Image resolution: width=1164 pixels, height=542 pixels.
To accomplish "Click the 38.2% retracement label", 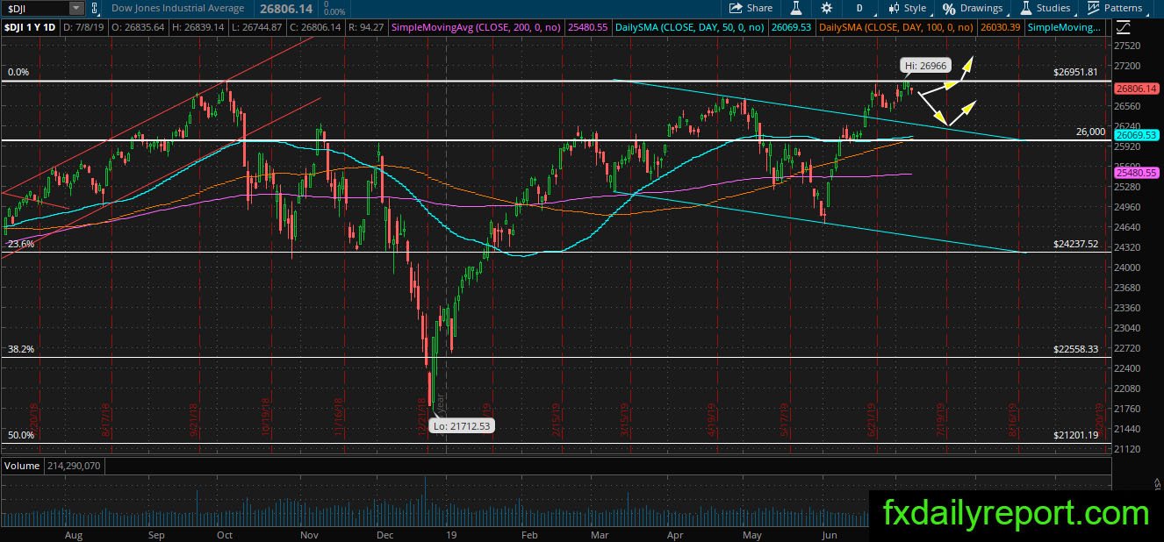I will pos(20,349).
